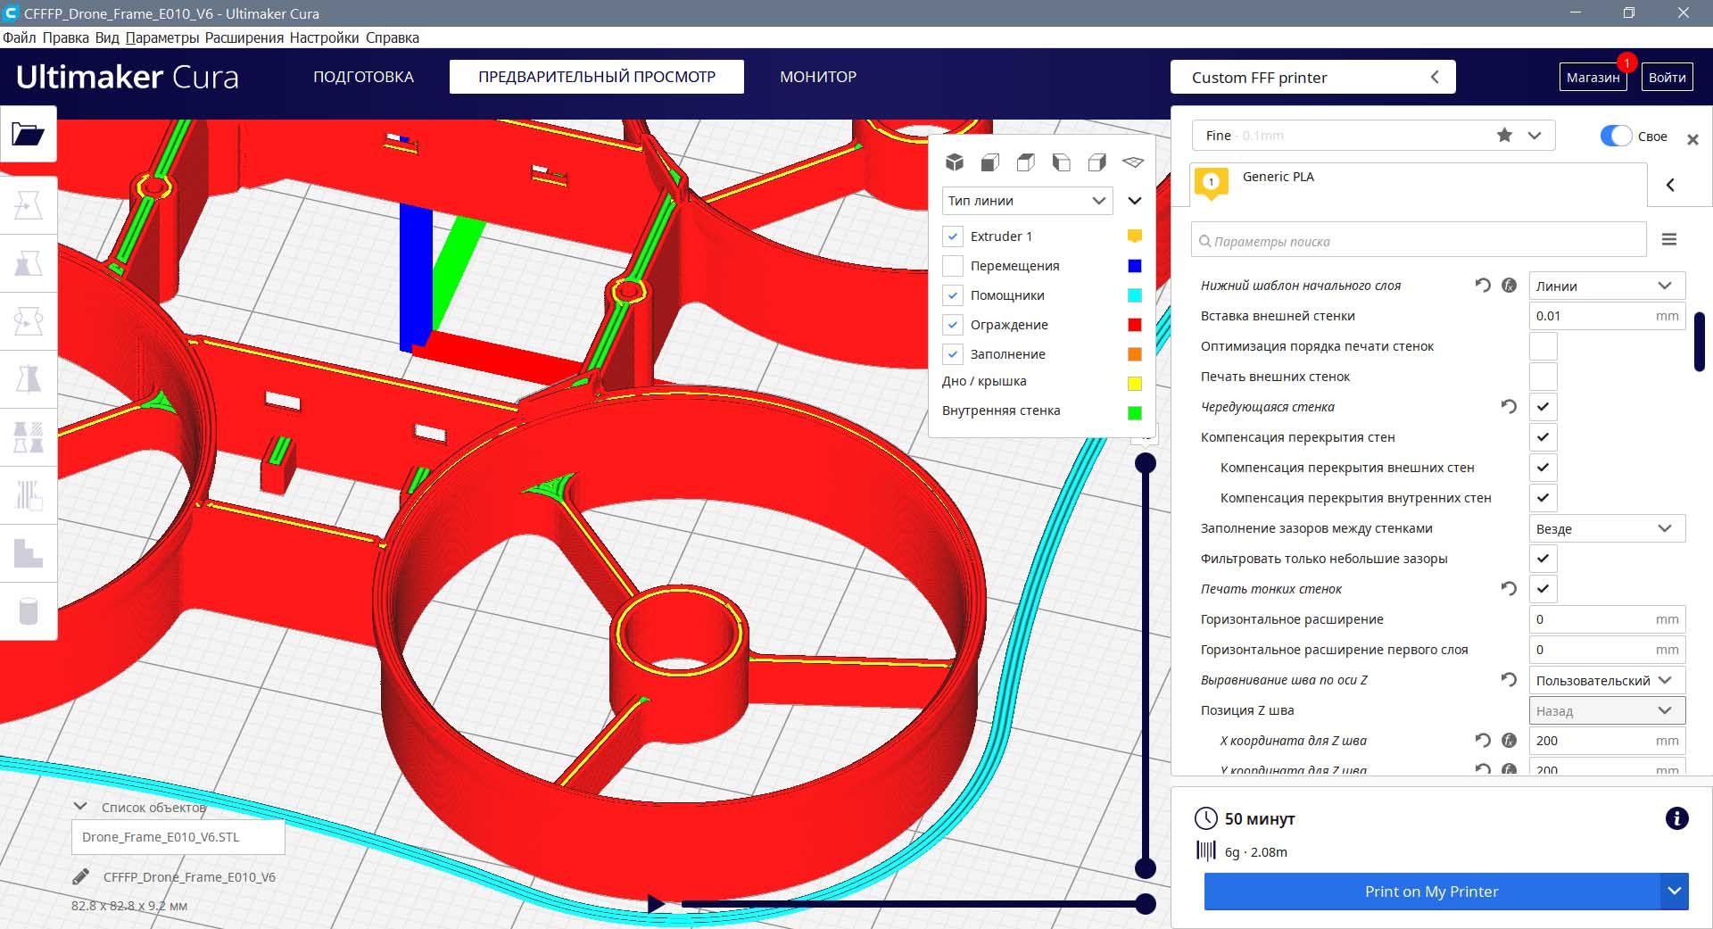Select the 3D view cube icon
This screenshot has width=1713, height=929.
pyautogui.click(x=955, y=162)
